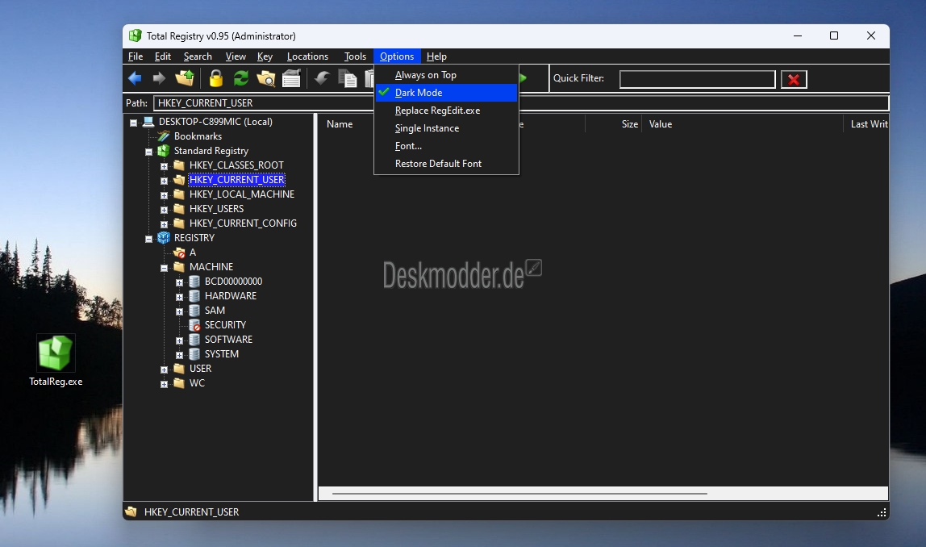Refresh the registry view with green arrows
The image size is (926, 547).
tap(241, 78)
